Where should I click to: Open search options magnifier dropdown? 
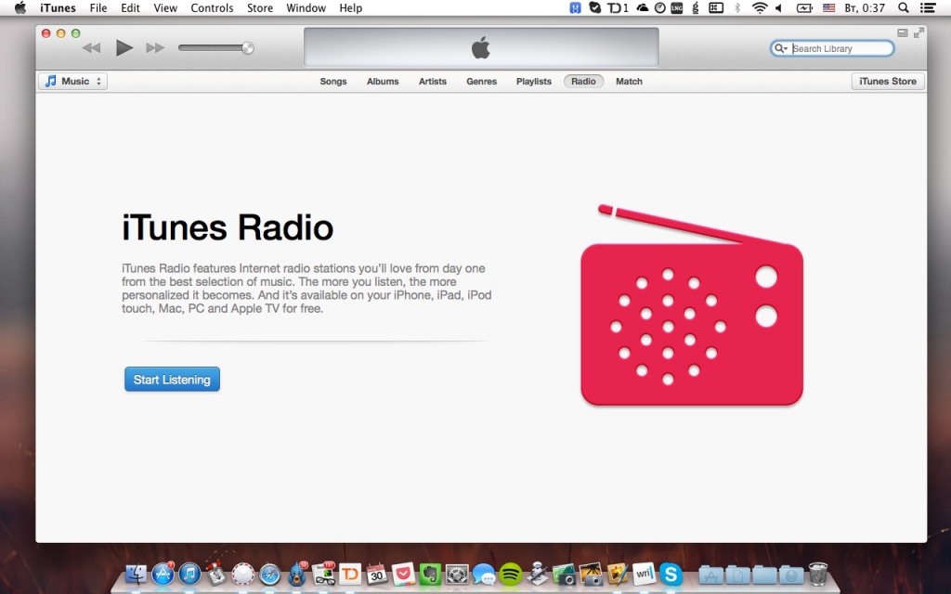780,48
